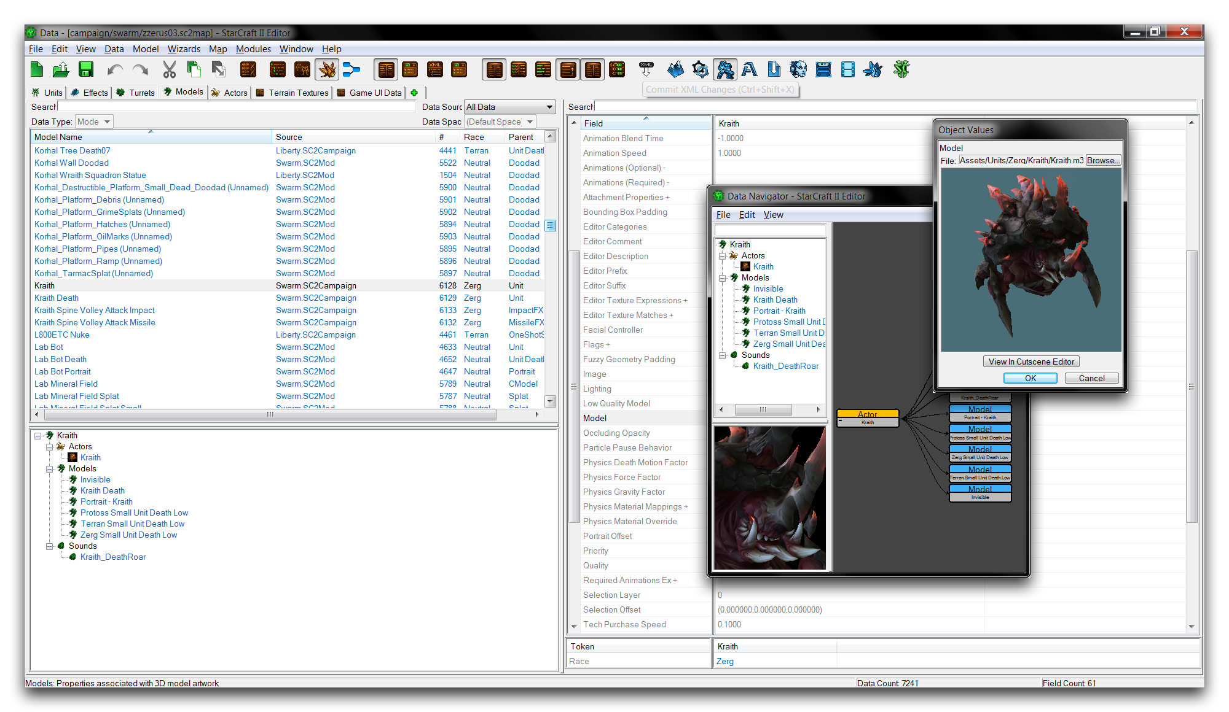Click the OK button in Object Values
The width and height of the screenshot is (1229, 712).
[1029, 378]
